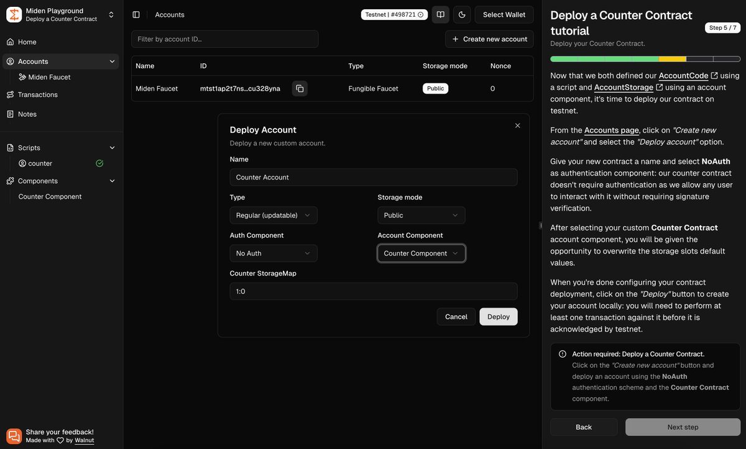Click the panel resize handle
Screen dimensions: 746x449
[x=540, y=225]
